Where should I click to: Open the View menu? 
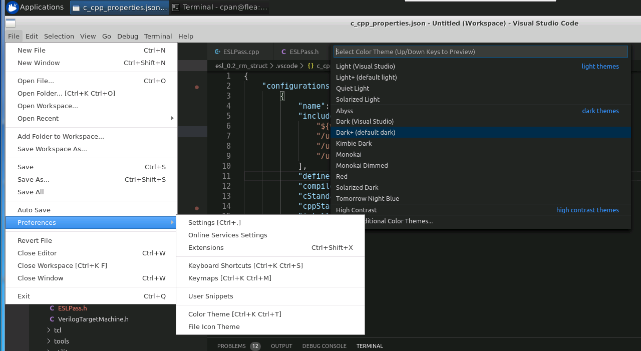(88, 36)
